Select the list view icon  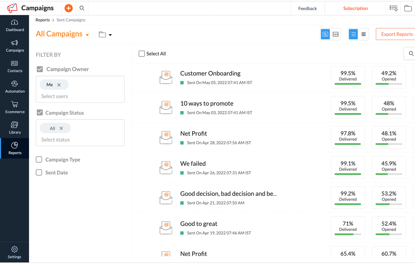point(353,34)
